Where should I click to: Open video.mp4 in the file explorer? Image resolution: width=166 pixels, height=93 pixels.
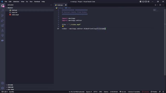pyautogui.click(x=15, y=15)
